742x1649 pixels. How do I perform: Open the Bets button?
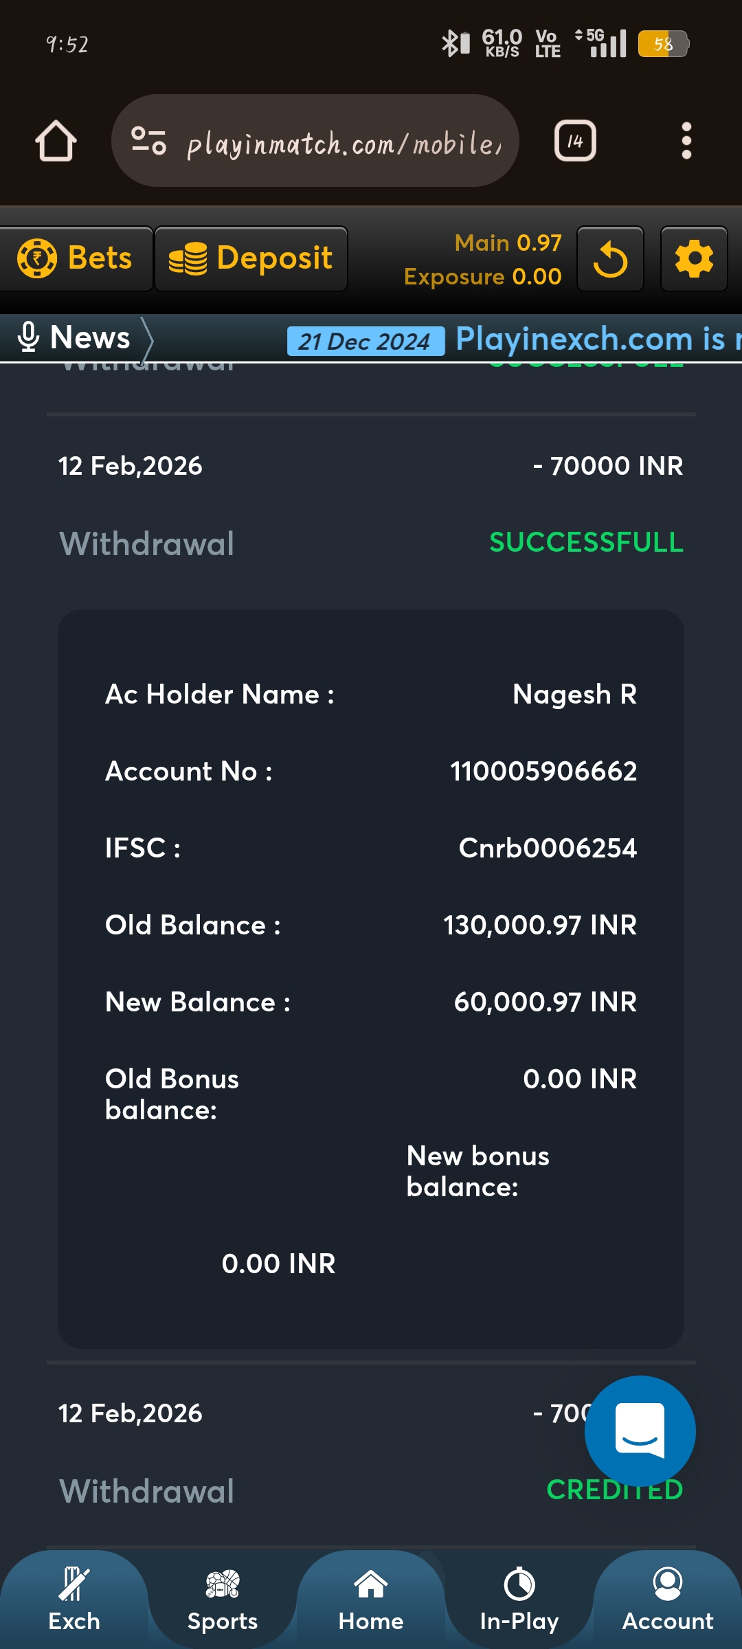(x=76, y=259)
